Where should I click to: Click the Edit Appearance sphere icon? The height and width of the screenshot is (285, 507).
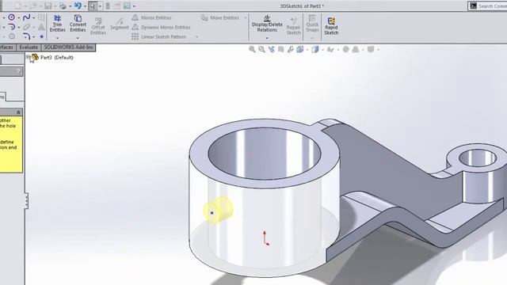(x=345, y=49)
